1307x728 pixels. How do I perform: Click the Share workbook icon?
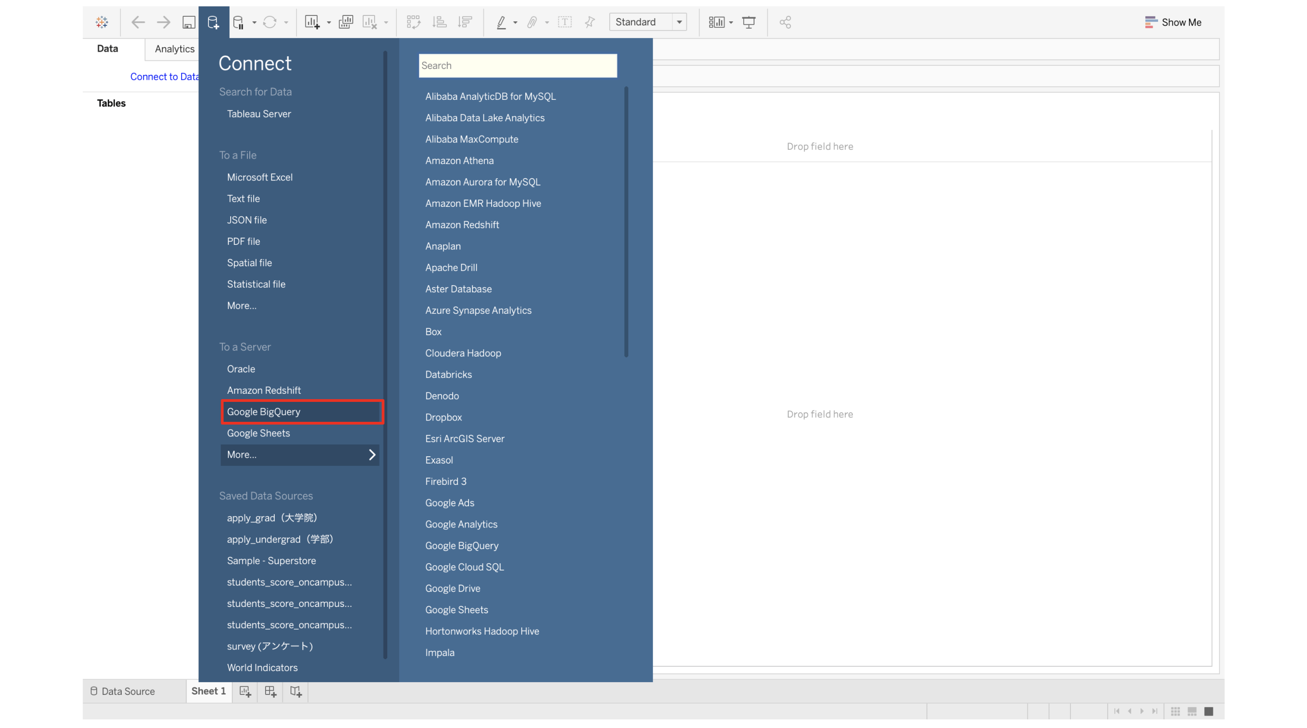[785, 22]
